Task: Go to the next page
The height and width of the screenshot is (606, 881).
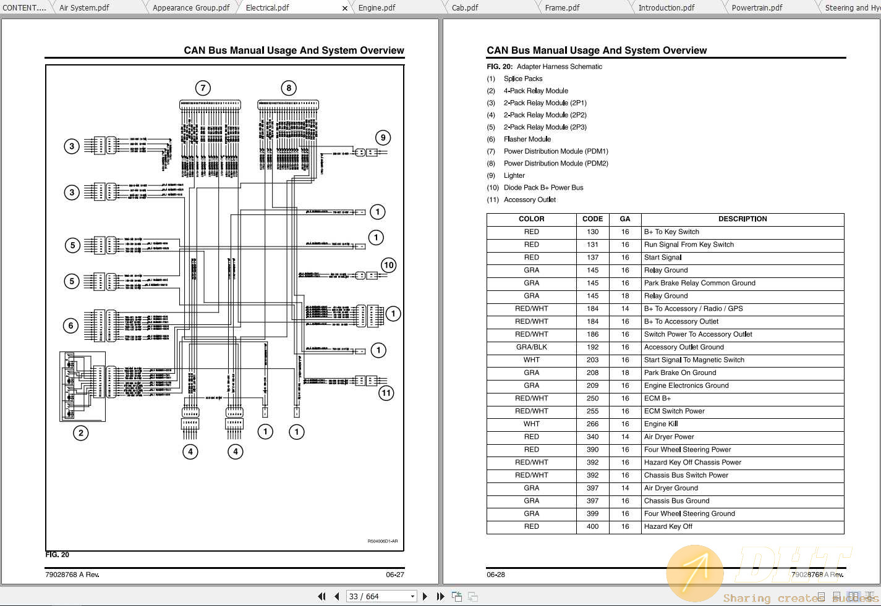Action: point(425,596)
